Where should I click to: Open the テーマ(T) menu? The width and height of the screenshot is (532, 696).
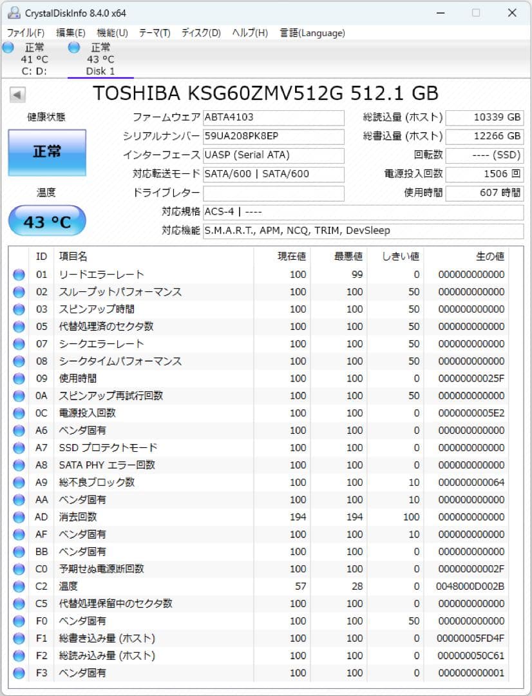pyautogui.click(x=155, y=33)
